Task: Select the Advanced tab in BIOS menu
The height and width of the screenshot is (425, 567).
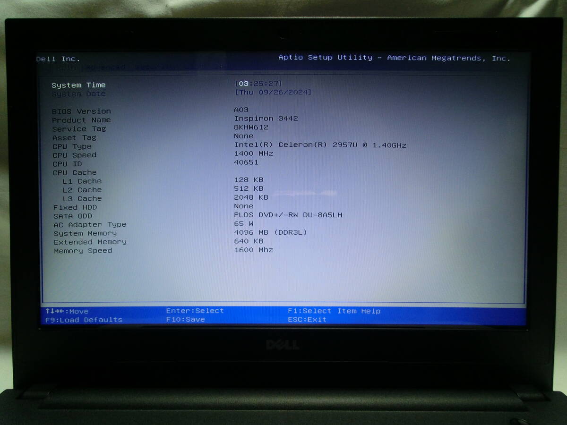Action: (106, 68)
